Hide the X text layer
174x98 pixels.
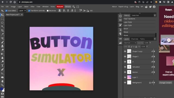pos(125,62)
